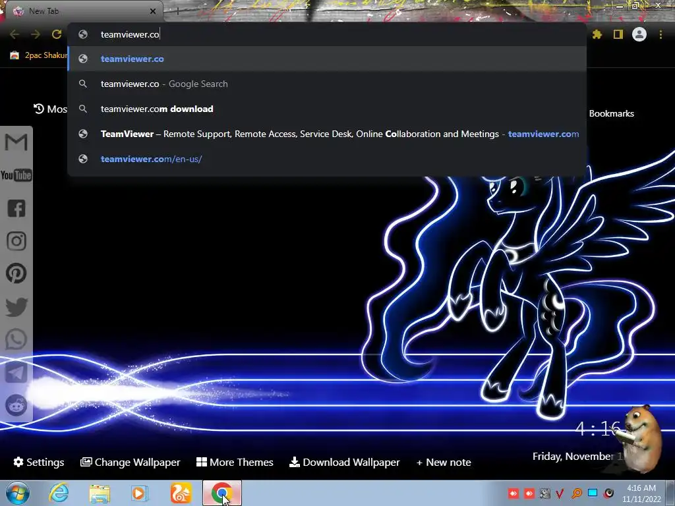Open YouTube shortcut in sidebar
This screenshot has width=675, height=506.
16,175
